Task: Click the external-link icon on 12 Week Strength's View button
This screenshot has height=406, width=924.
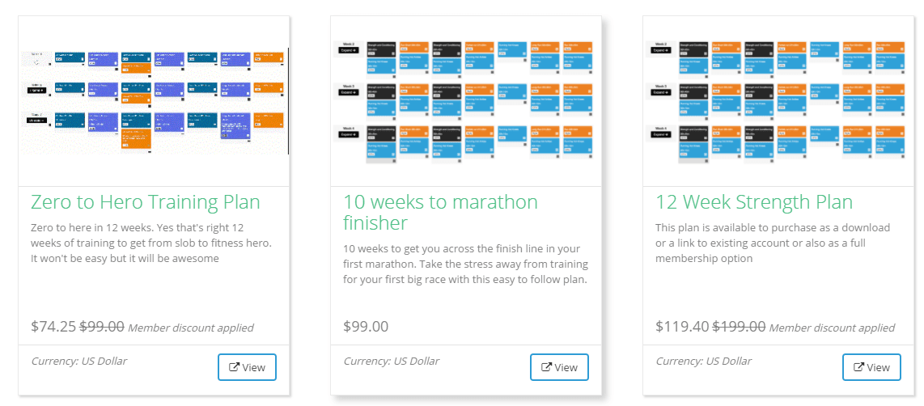Action: pos(859,367)
